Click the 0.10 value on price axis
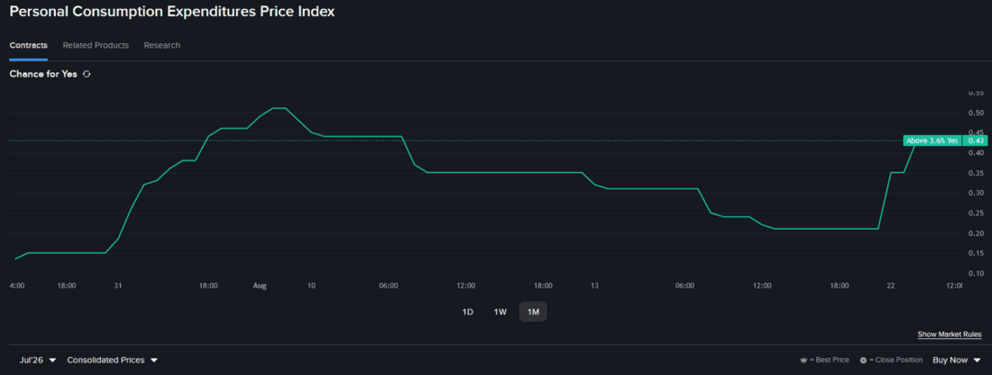This screenshot has width=992, height=375. point(976,273)
